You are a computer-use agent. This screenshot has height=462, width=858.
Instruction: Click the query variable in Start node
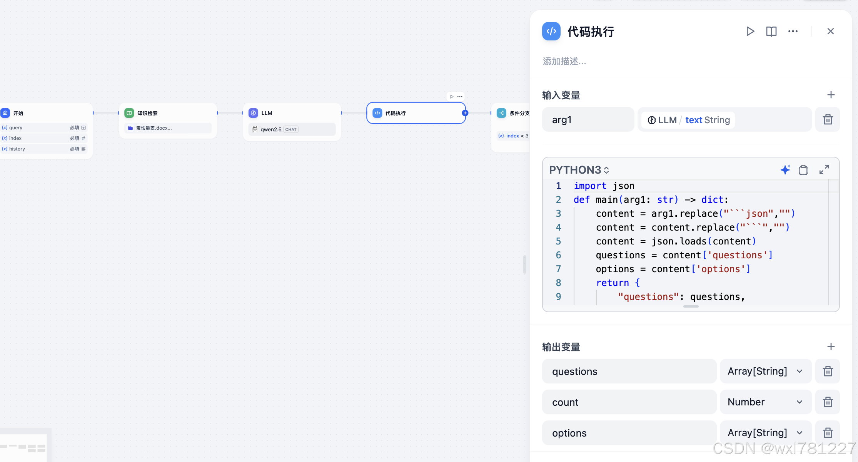[x=44, y=127]
